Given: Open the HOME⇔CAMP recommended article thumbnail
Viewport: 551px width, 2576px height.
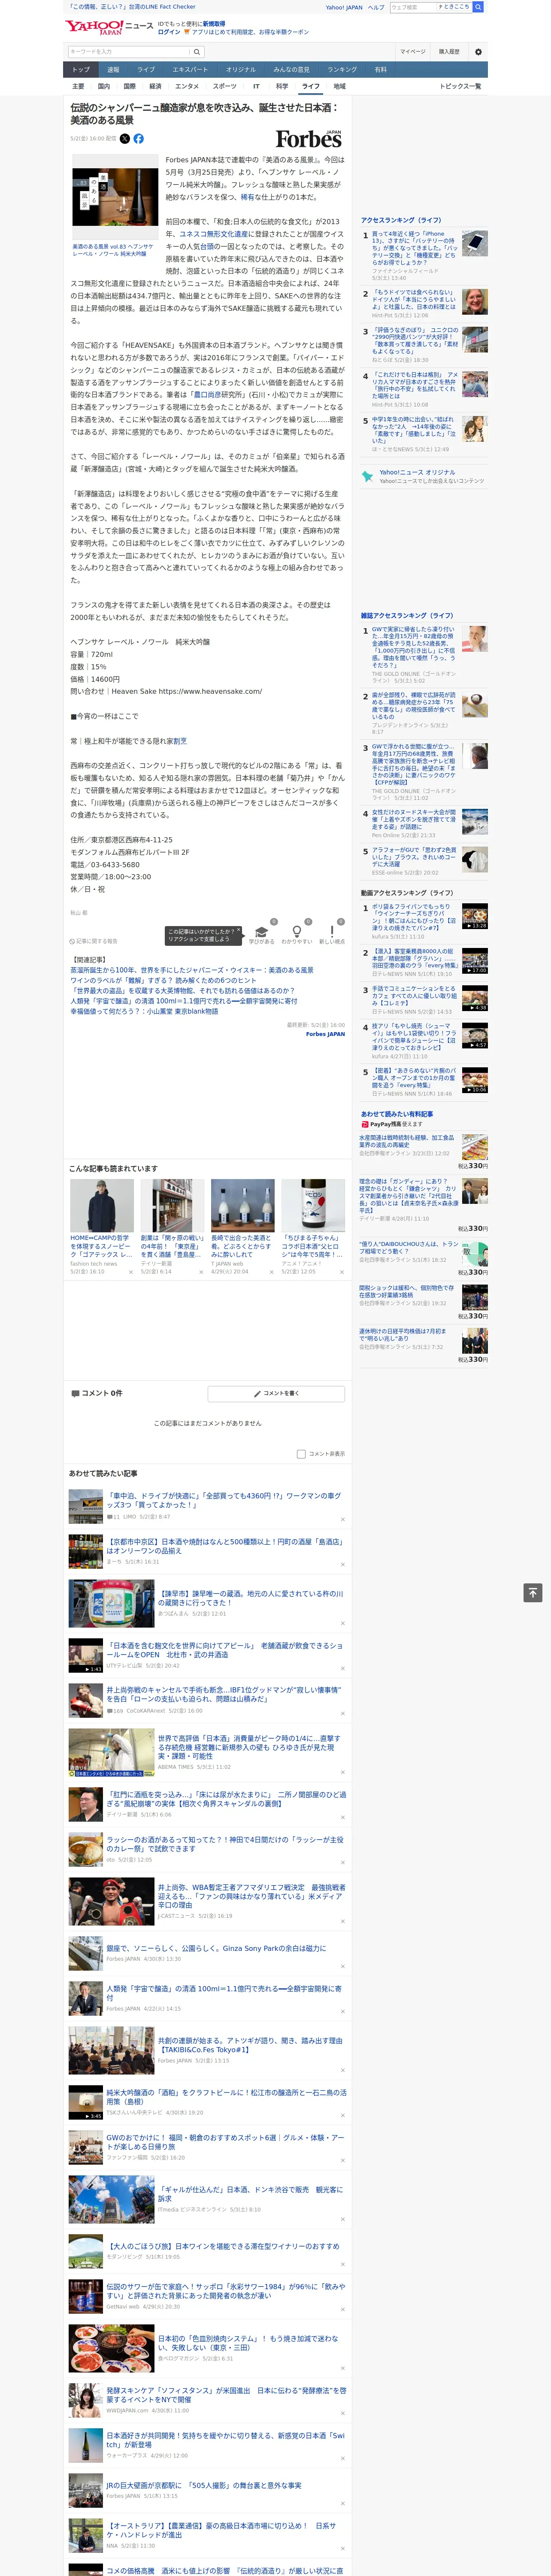Looking at the screenshot, I should point(102,1206).
